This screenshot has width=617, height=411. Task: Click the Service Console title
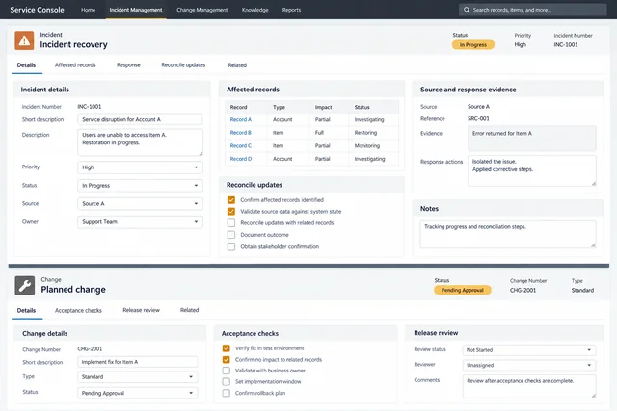(37, 10)
